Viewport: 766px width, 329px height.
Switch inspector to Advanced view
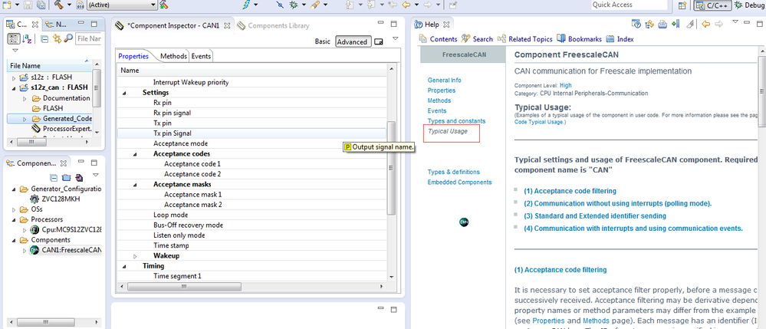tap(352, 41)
